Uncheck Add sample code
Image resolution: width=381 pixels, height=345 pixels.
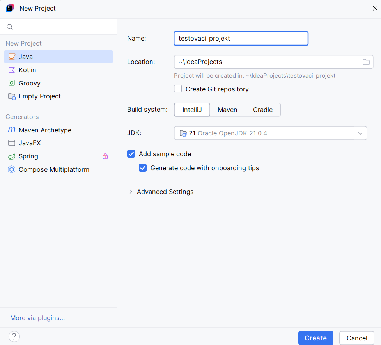131,154
